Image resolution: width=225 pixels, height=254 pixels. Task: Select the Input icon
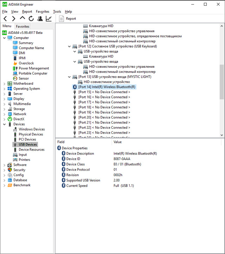(x=15, y=155)
